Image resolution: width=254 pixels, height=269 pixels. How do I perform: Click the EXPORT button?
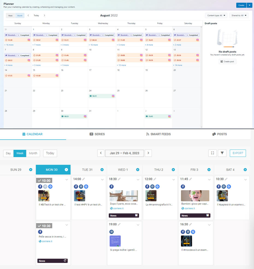pos(238,153)
